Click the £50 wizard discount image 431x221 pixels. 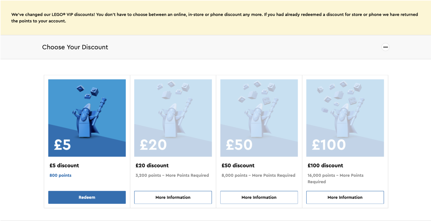pyautogui.click(x=259, y=118)
